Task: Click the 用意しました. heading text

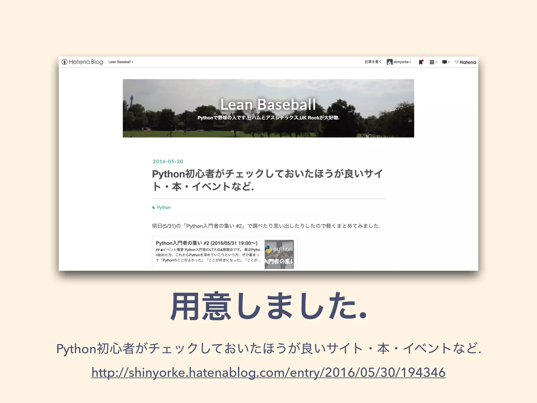Action: tap(268, 306)
